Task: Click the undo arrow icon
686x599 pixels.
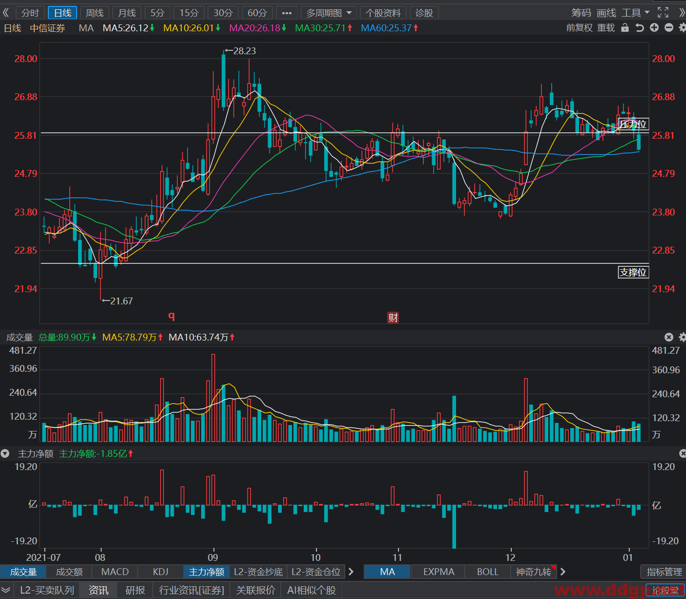Action: click(640, 28)
